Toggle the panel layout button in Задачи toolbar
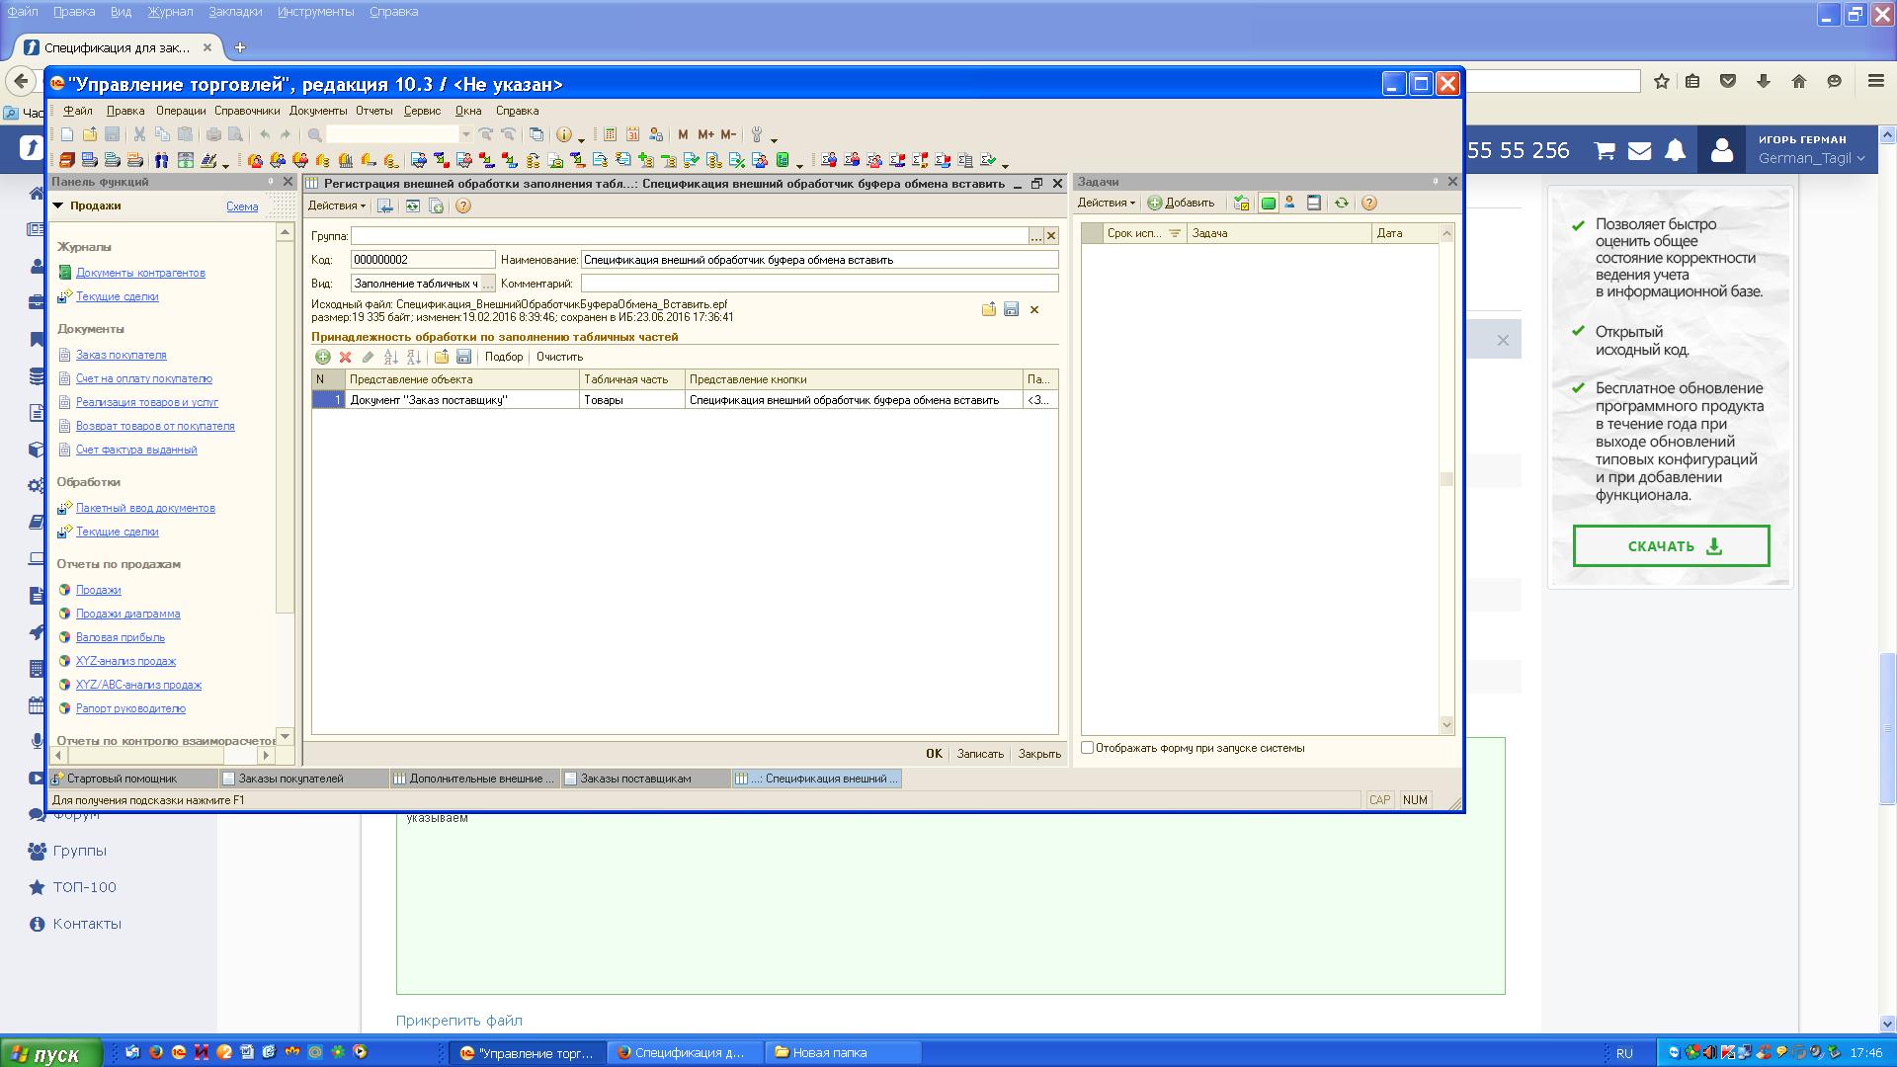 pos(1313,203)
